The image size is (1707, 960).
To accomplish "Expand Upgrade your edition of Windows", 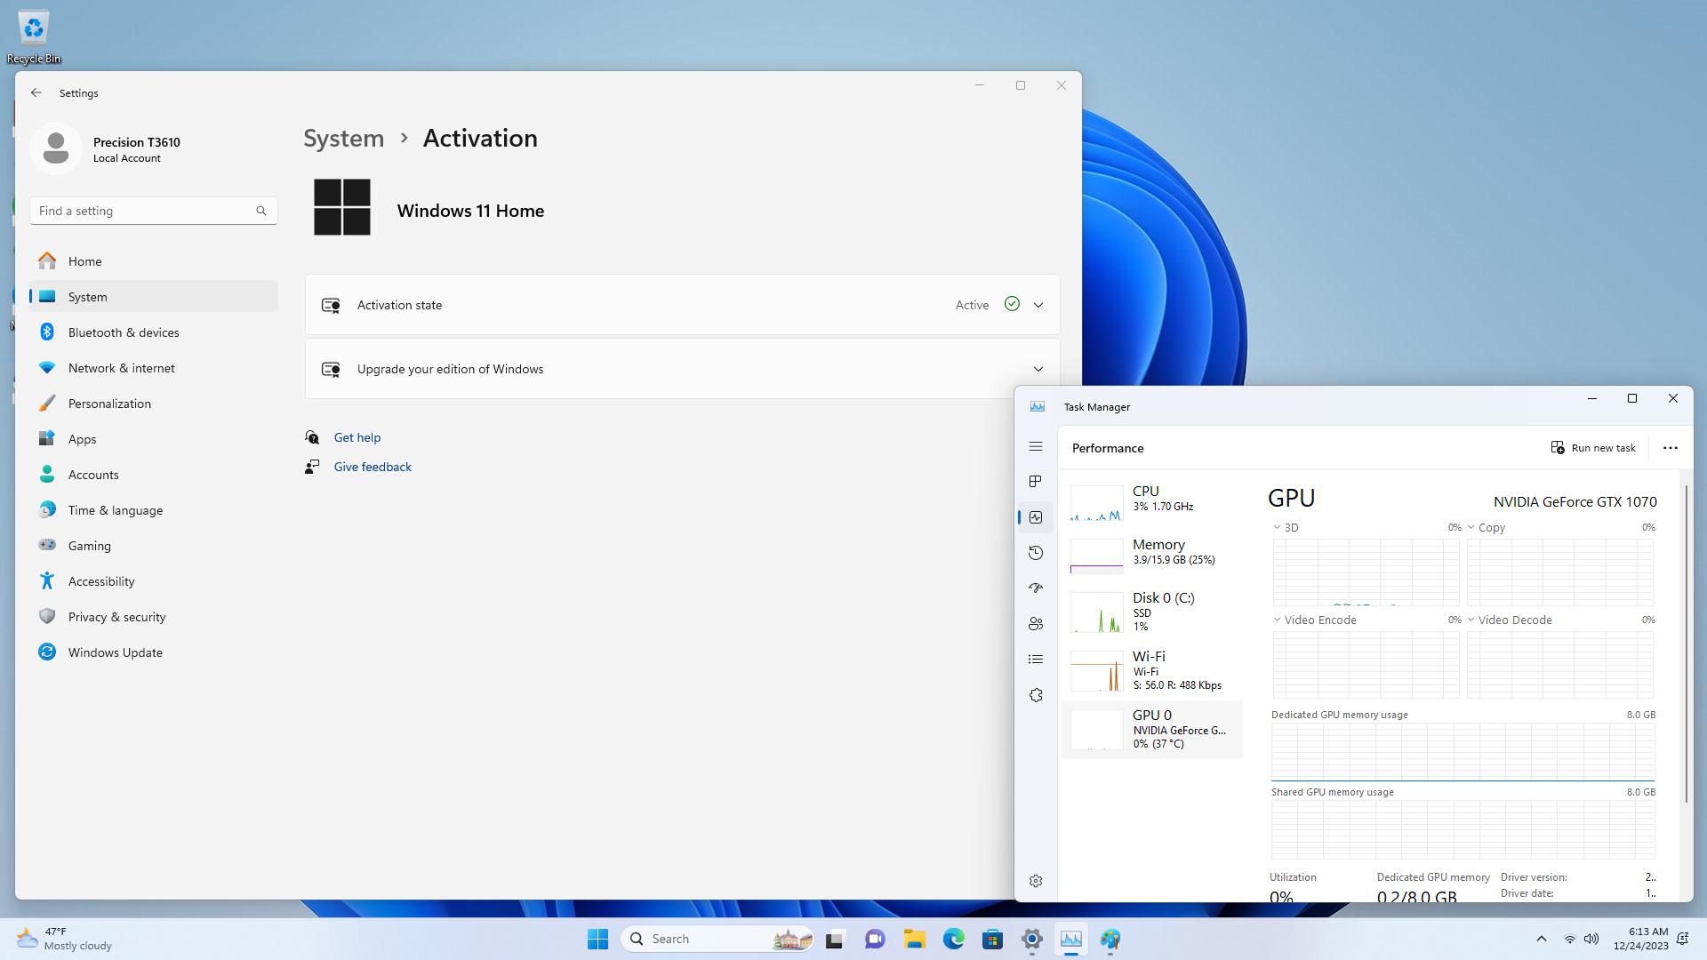I will coord(682,369).
